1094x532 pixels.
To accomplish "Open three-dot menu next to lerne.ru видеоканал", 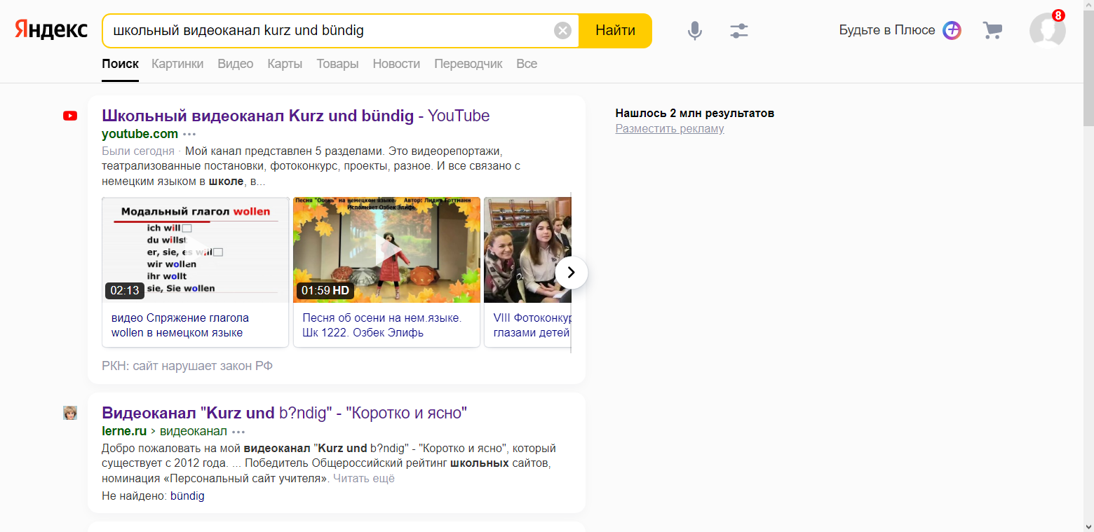I will tap(239, 432).
